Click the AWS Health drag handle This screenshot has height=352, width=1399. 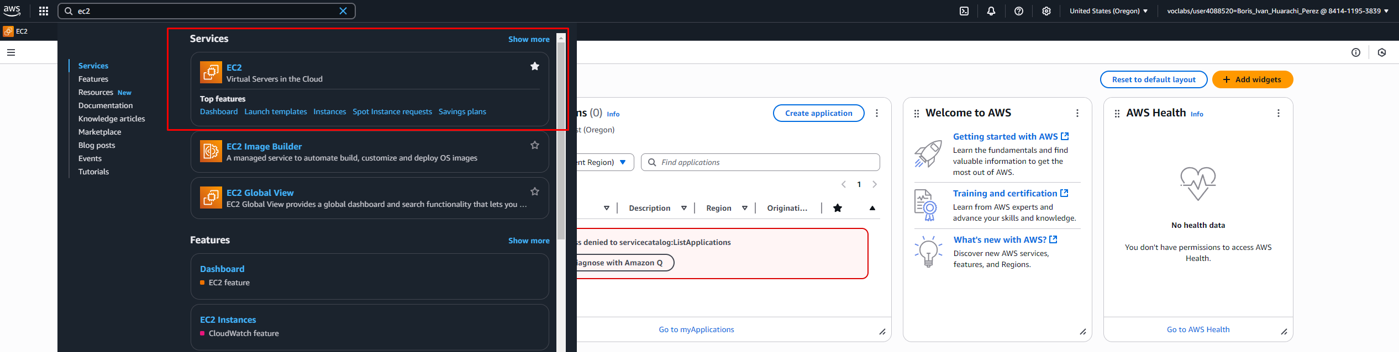point(1117,114)
